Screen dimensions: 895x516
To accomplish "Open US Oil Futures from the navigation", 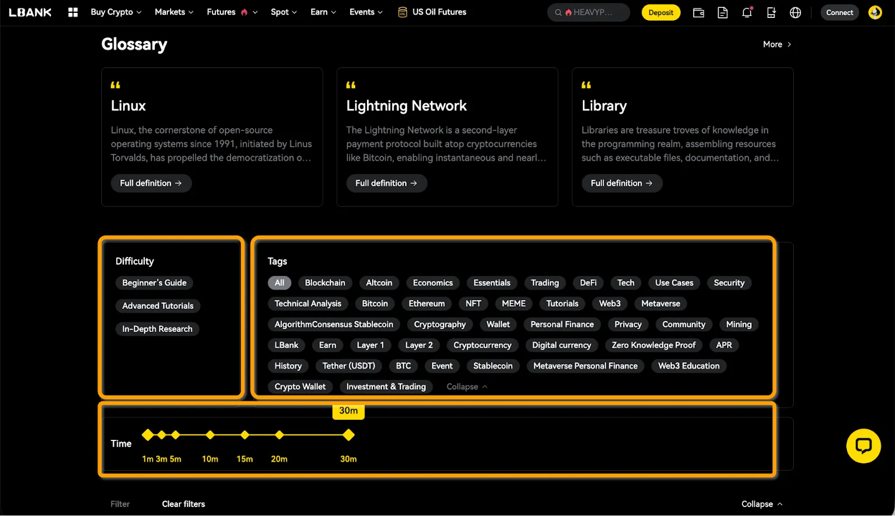I will (432, 12).
